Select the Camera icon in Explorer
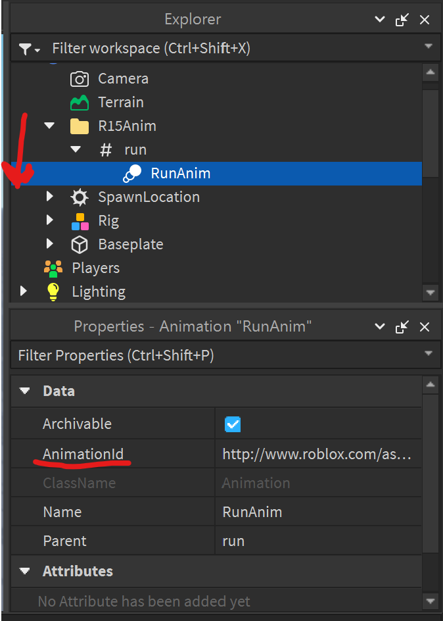Viewport: 443px width, 621px height. coord(79,78)
